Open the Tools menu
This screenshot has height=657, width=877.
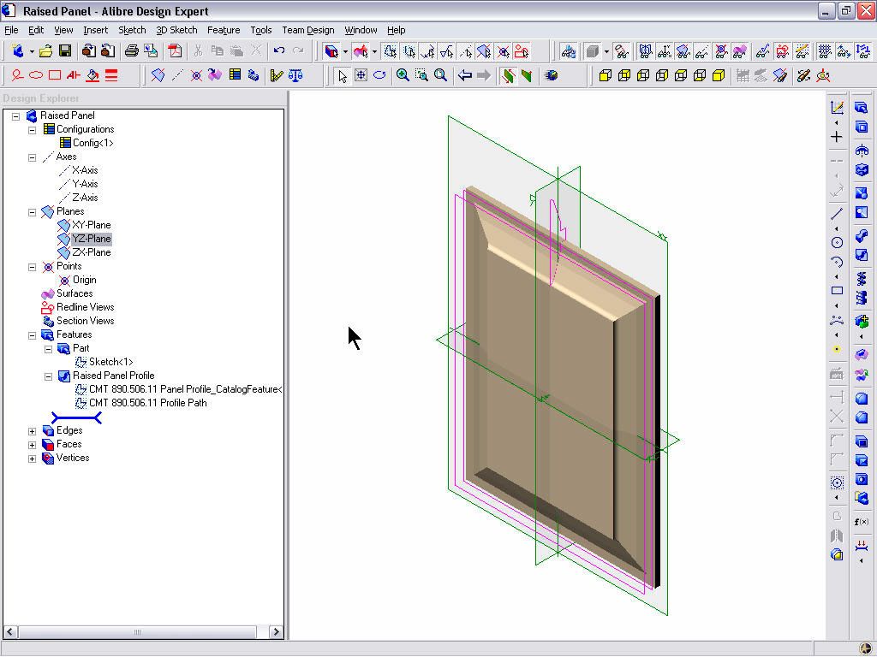[261, 30]
